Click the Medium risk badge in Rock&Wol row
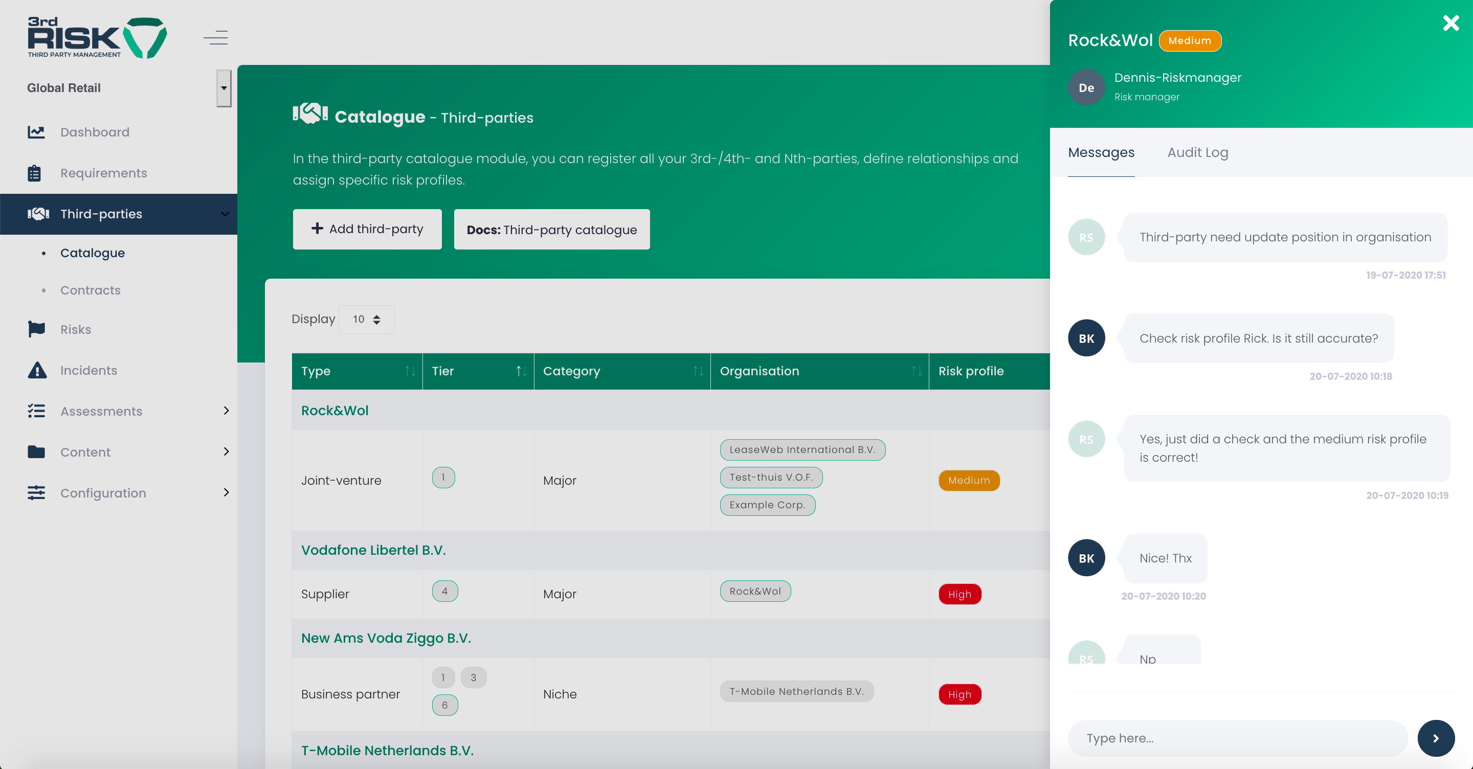 969,480
